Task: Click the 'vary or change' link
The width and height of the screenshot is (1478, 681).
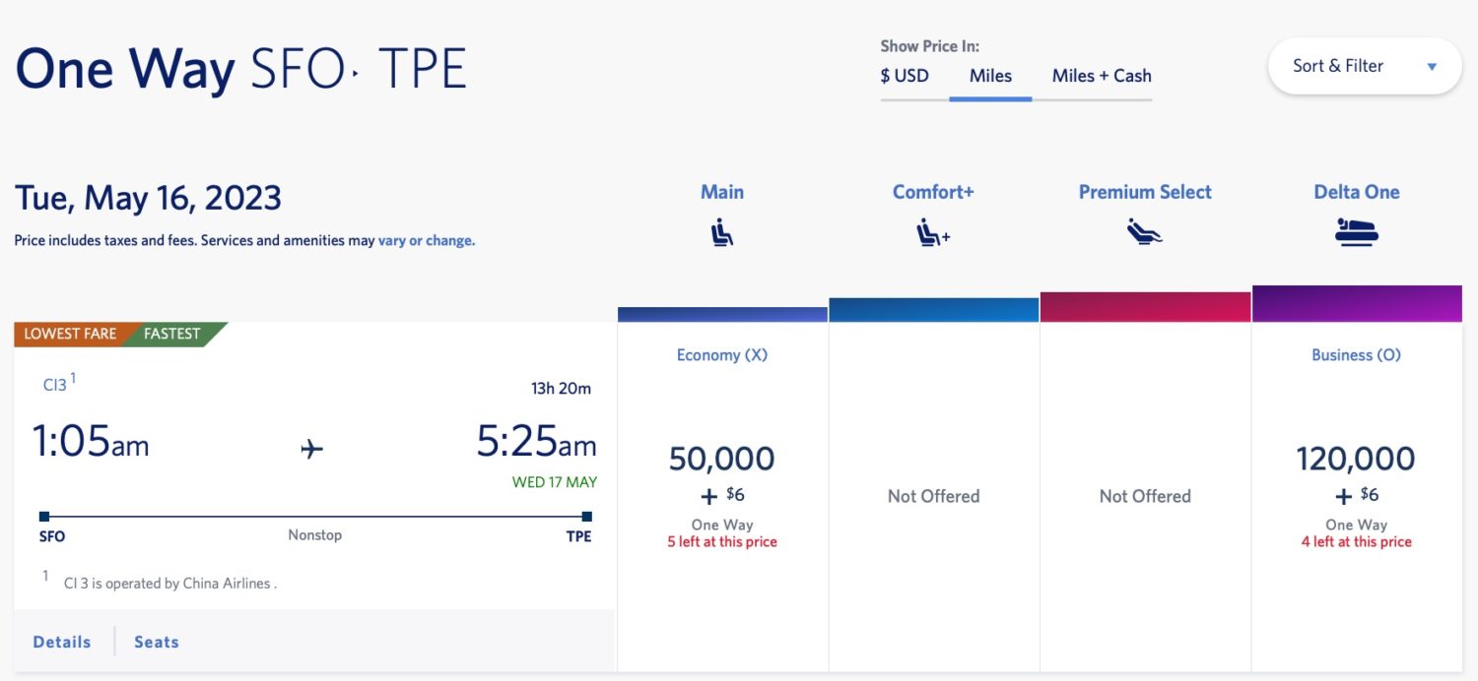Action: pyautogui.click(x=426, y=240)
